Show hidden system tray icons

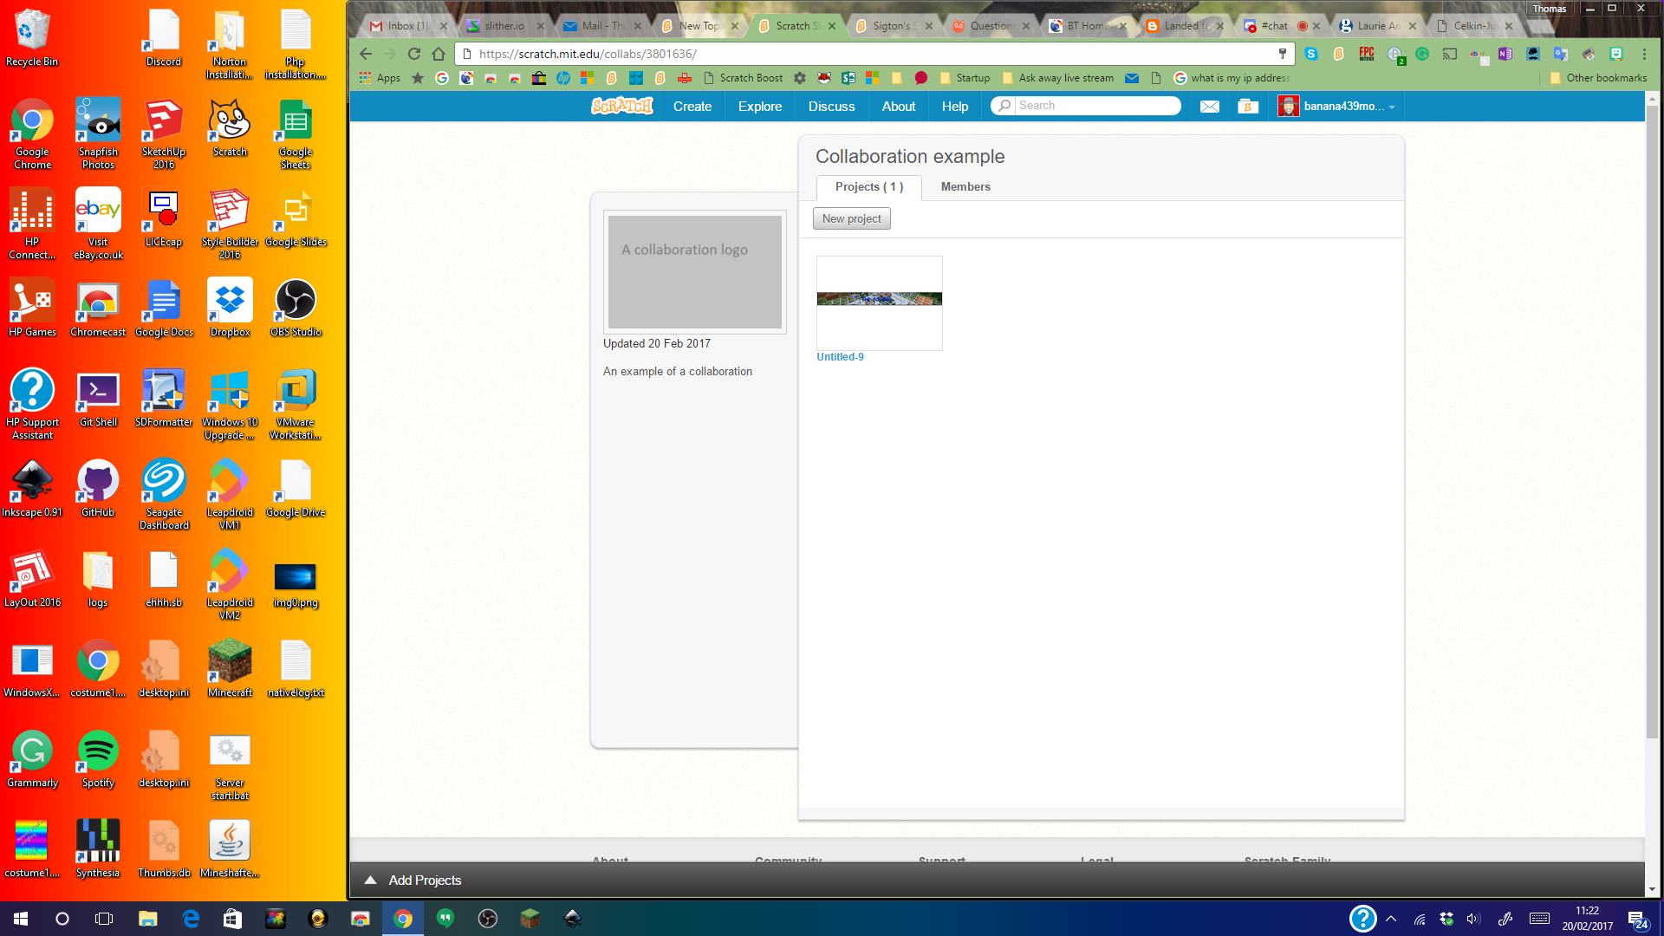pyautogui.click(x=1391, y=919)
